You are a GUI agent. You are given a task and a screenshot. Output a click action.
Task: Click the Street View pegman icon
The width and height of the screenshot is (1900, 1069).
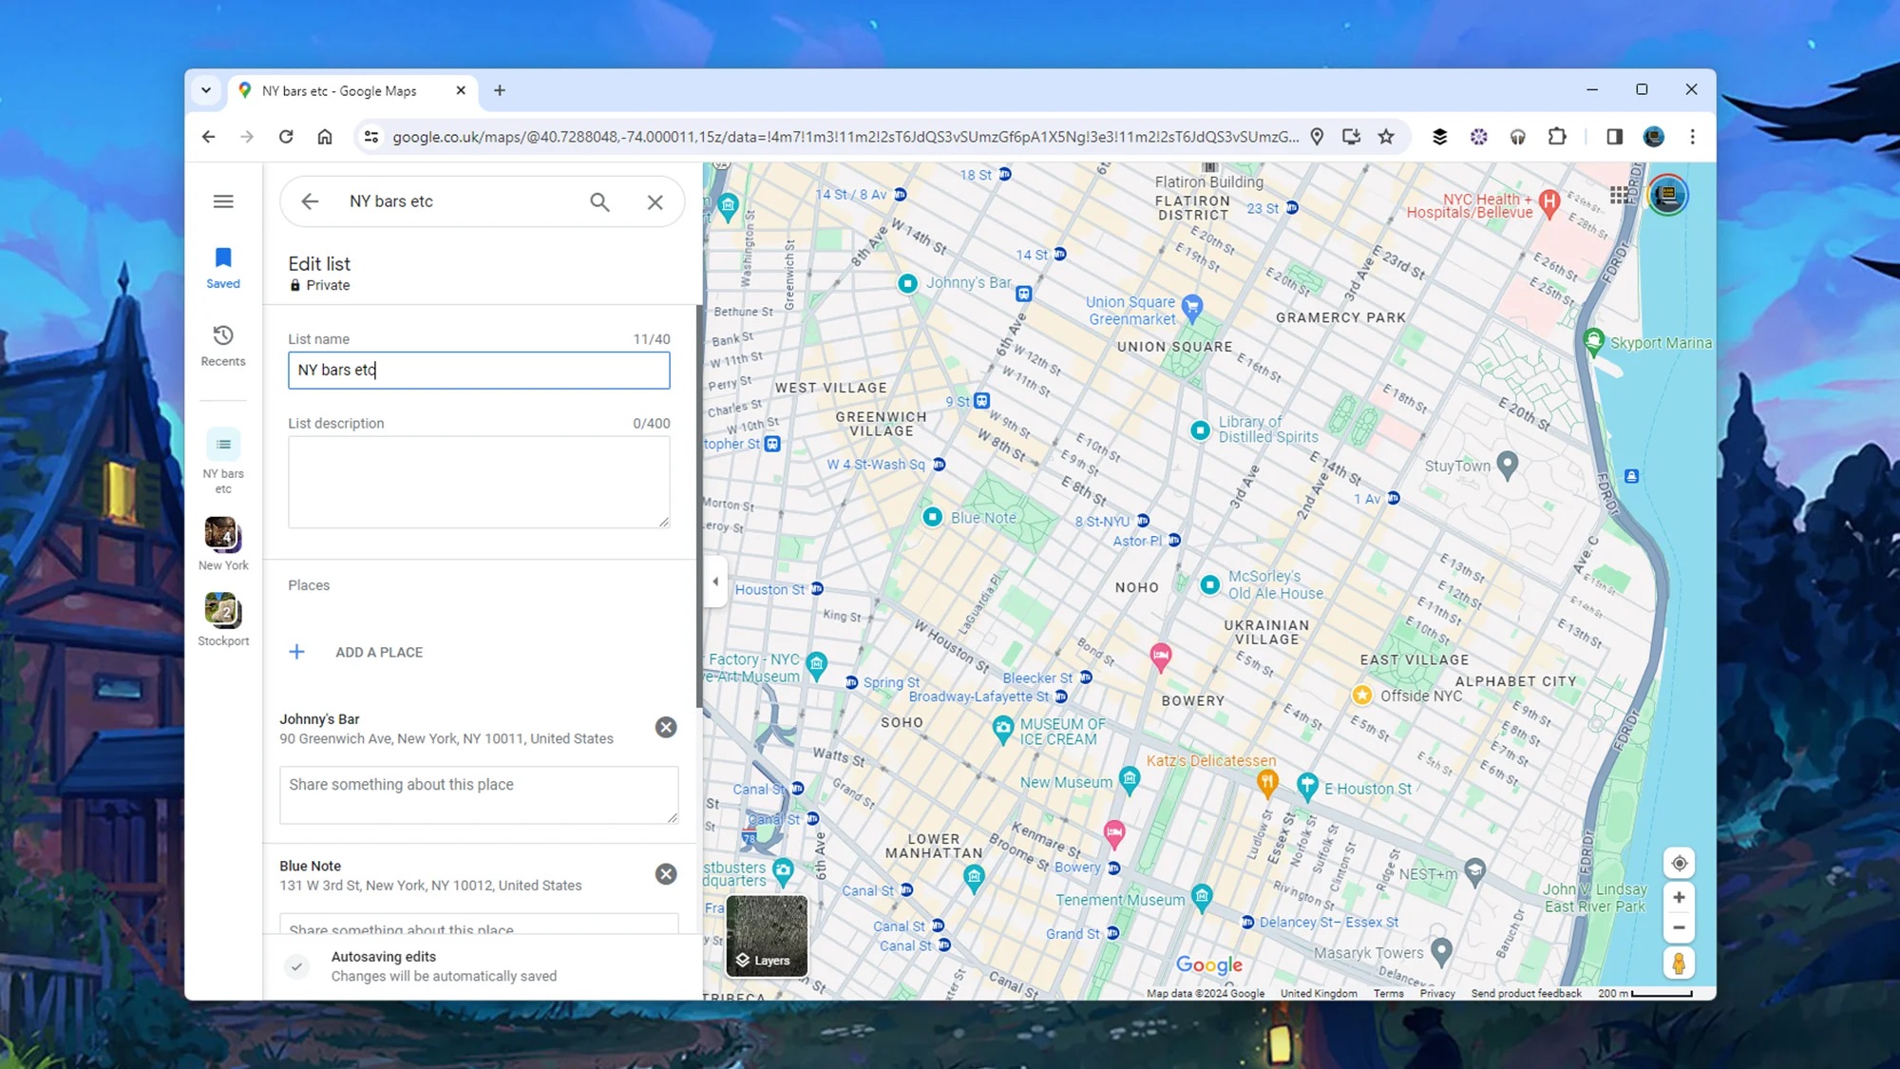(1679, 964)
